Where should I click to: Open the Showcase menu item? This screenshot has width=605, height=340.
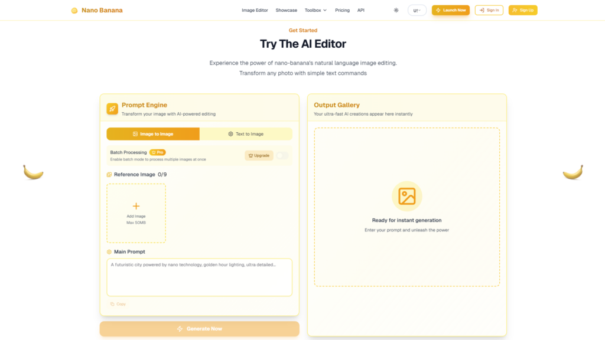[287, 10]
